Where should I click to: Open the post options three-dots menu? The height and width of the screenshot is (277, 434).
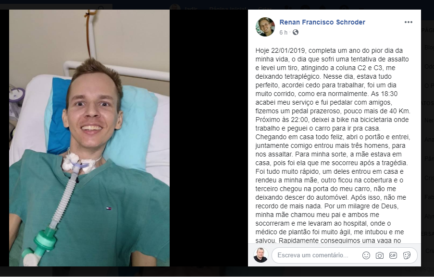[x=408, y=22]
